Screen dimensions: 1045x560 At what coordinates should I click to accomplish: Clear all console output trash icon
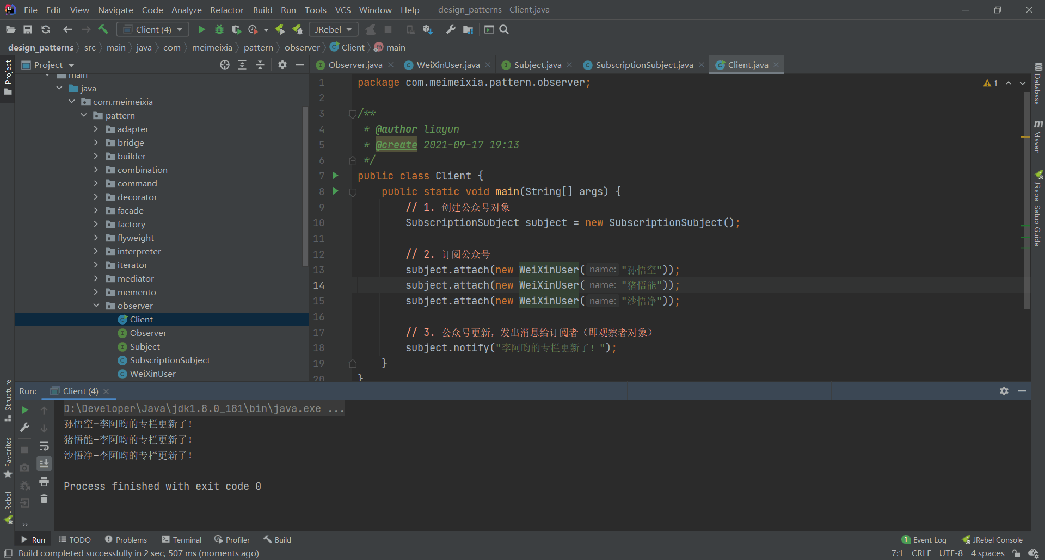[x=44, y=499]
